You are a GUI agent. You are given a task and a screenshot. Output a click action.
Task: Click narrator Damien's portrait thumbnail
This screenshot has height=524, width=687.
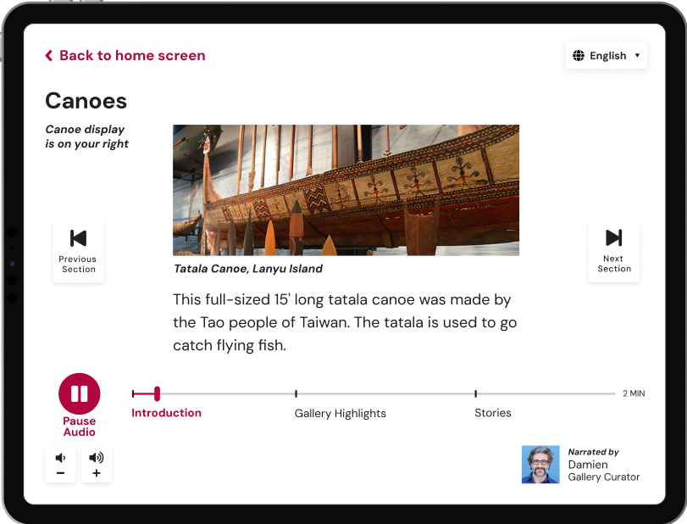(x=540, y=465)
